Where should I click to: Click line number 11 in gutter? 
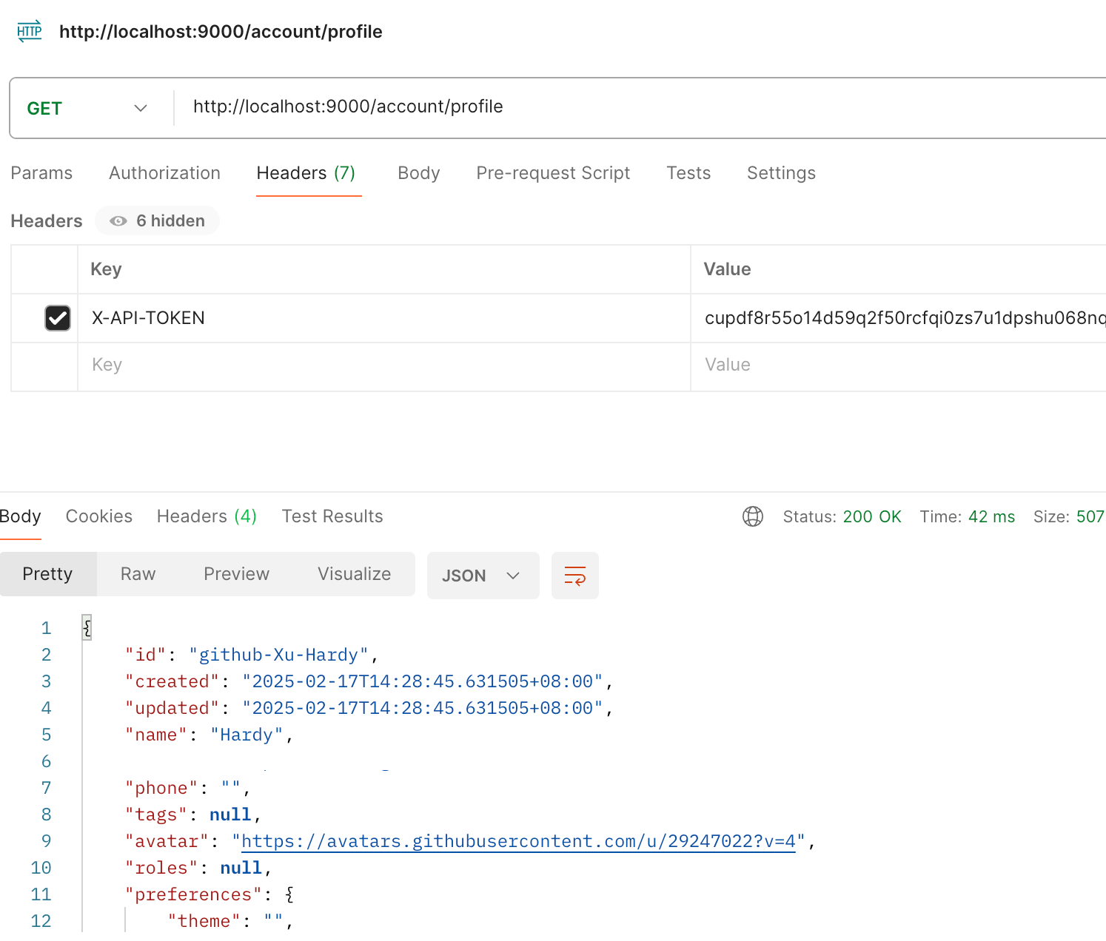pyautogui.click(x=41, y=894)
